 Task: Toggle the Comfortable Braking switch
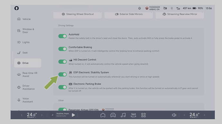point(63,49)
